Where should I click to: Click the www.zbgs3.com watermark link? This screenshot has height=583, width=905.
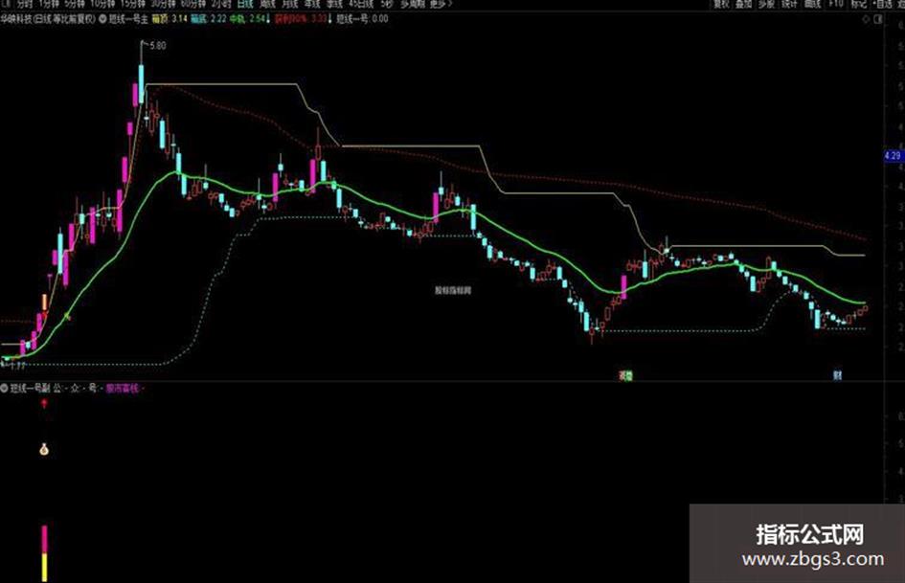click(x=813, y=559)
